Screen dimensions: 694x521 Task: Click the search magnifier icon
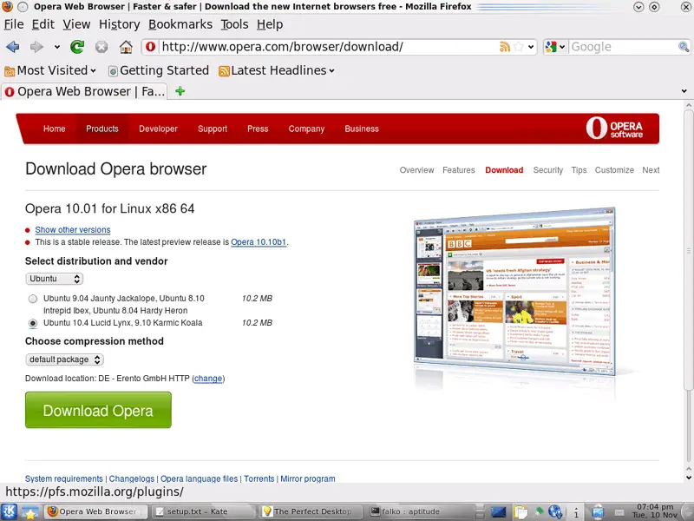tap(684, 47)
